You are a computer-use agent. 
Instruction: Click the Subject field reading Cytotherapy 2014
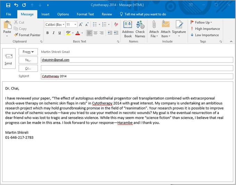click(137, 76)
